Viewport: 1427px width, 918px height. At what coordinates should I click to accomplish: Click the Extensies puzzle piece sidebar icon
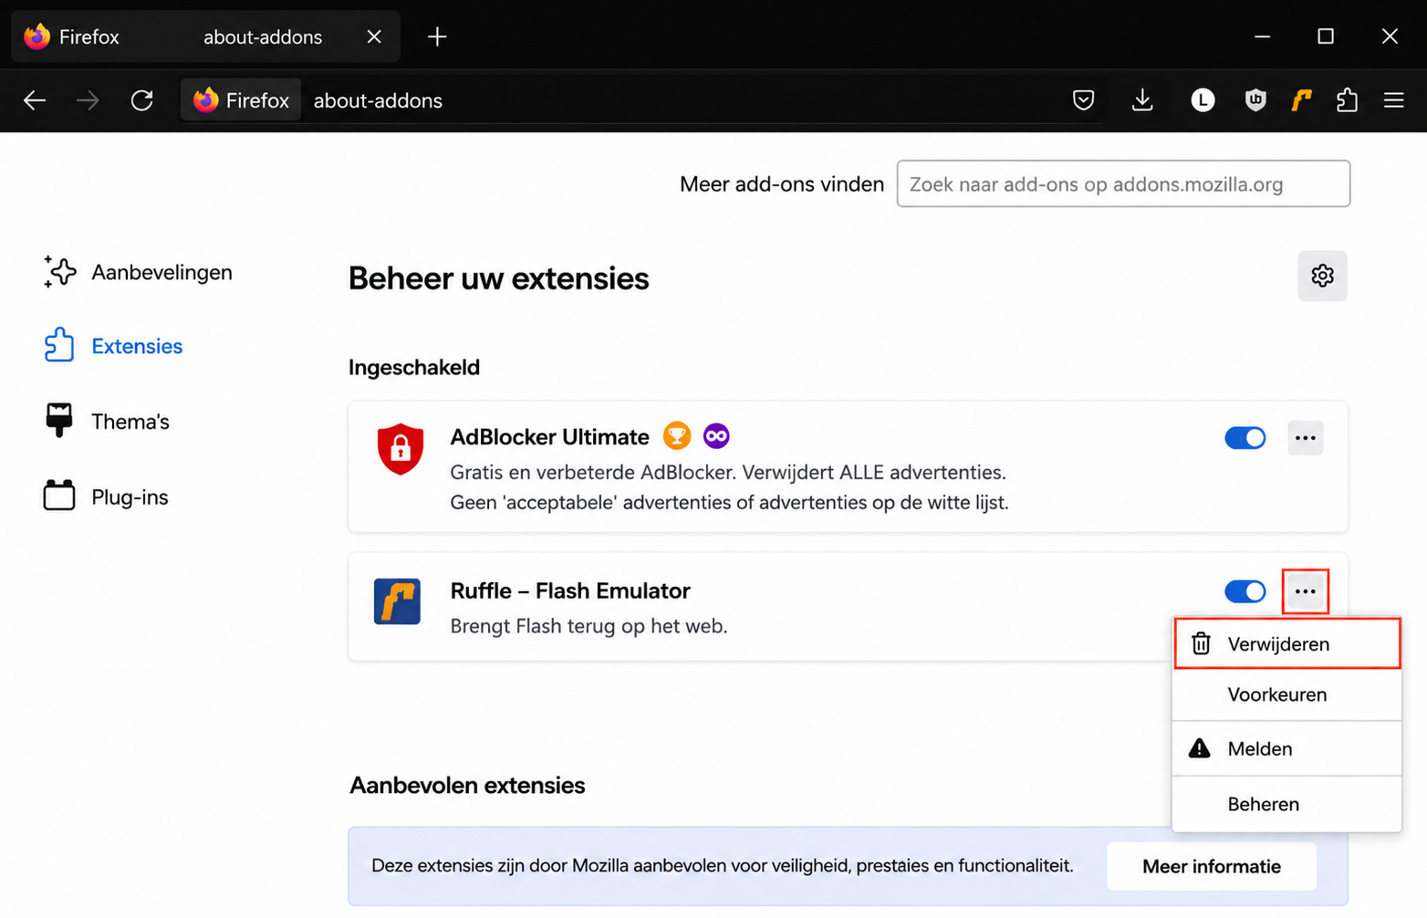pyautogui.click(x=59, y=345)
